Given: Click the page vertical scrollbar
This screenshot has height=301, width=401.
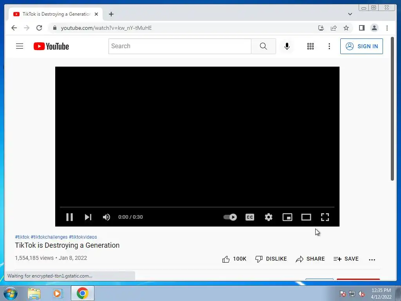Looking at the screenshot, I should pos(392,109).
